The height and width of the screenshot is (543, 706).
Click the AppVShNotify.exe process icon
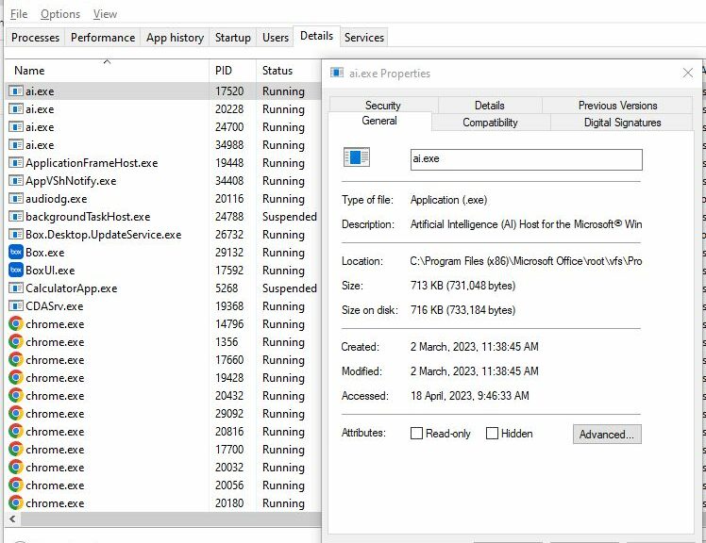[x=16, y=181]
